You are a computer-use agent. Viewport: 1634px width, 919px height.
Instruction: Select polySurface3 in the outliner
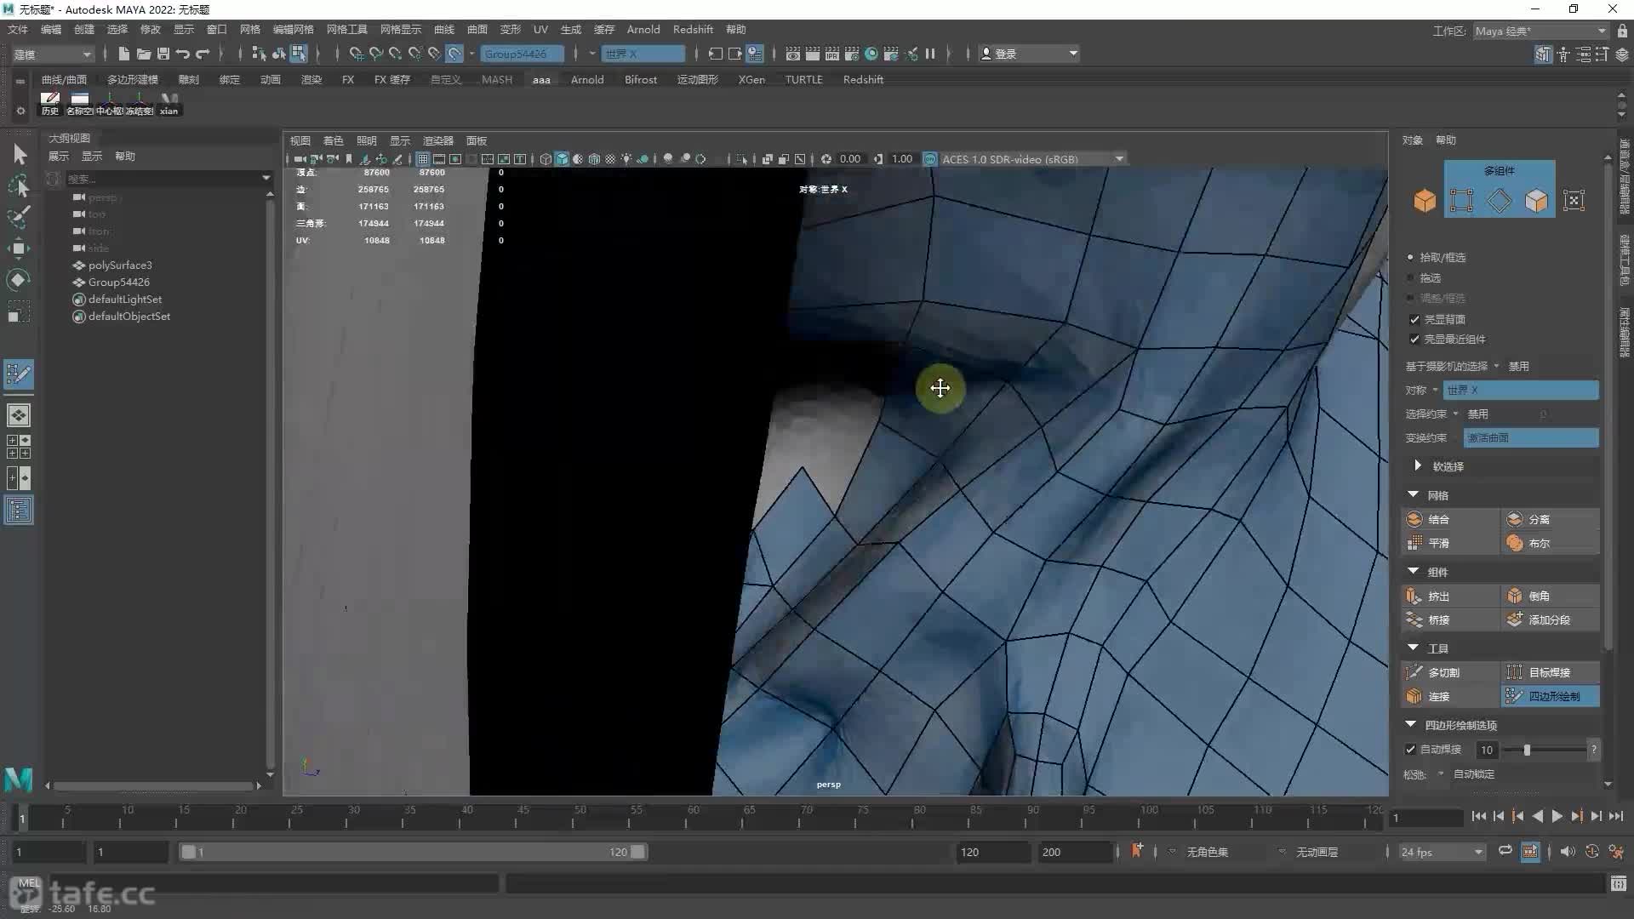click(x=120, y=265)
